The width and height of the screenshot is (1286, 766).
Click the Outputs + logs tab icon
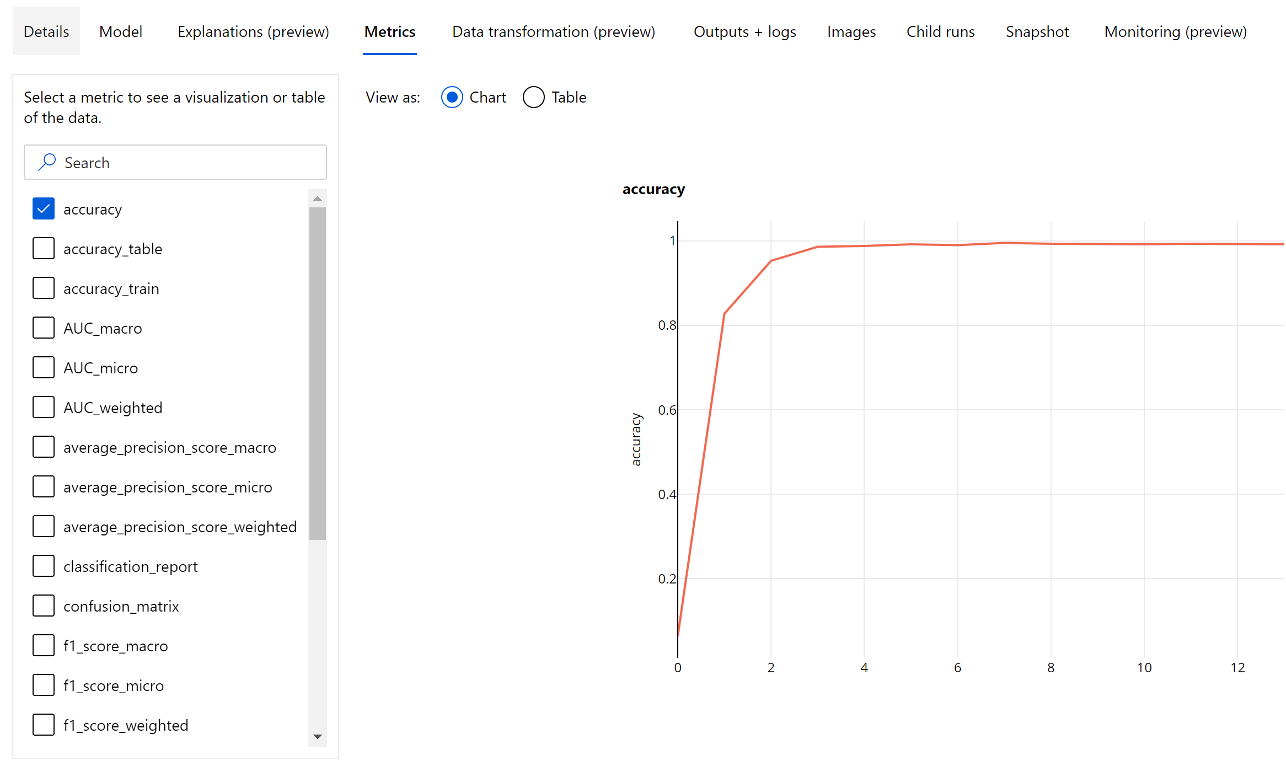pyautogui.click(x=743, y=32)
